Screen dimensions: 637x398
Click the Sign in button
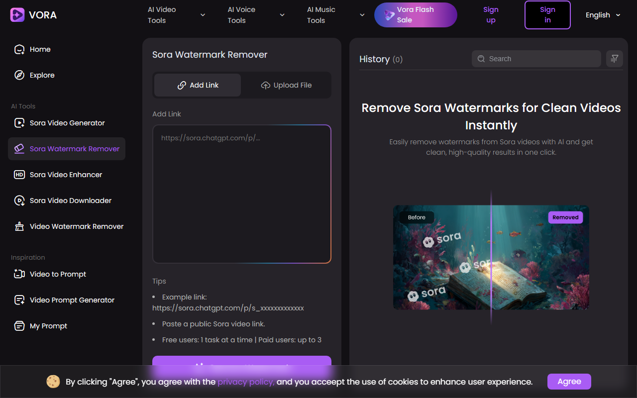(547, 15)
